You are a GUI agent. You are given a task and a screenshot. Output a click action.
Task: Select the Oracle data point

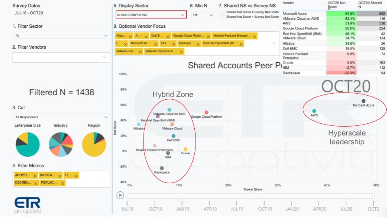point(185,149)
